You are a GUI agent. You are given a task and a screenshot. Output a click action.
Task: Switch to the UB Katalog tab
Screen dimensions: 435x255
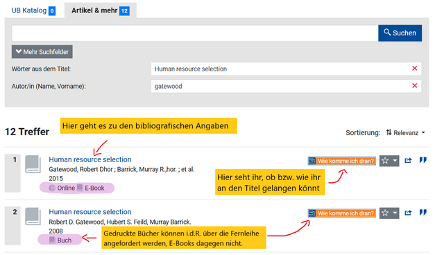click(x=33, y=10)
